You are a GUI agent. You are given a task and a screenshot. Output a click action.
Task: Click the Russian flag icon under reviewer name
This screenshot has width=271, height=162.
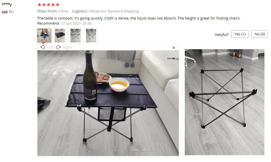pyautogui.click(x=5, y=12)
